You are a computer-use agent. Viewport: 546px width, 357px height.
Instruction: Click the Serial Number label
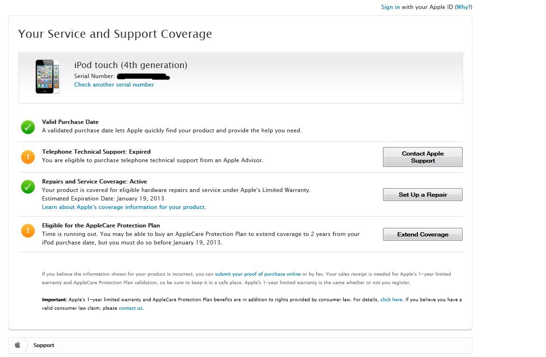[94, 76]
